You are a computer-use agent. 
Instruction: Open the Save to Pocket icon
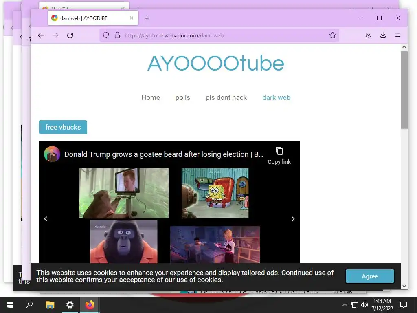[368, 35]
